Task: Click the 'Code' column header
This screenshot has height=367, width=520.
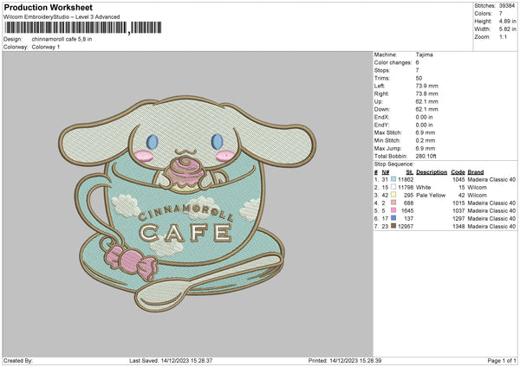Action: (458, 172)
